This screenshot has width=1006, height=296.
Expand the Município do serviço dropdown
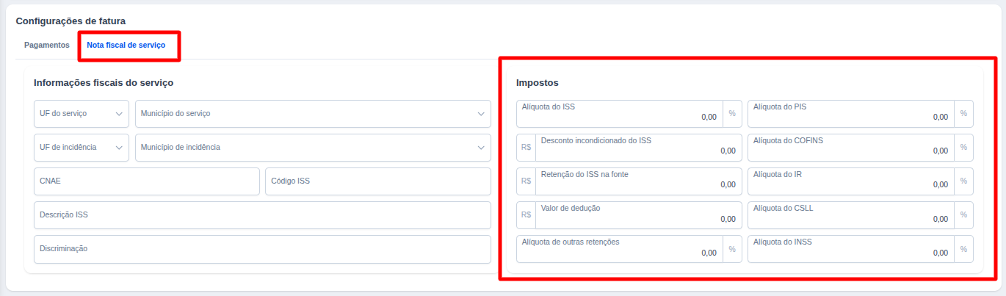(312, 114)
